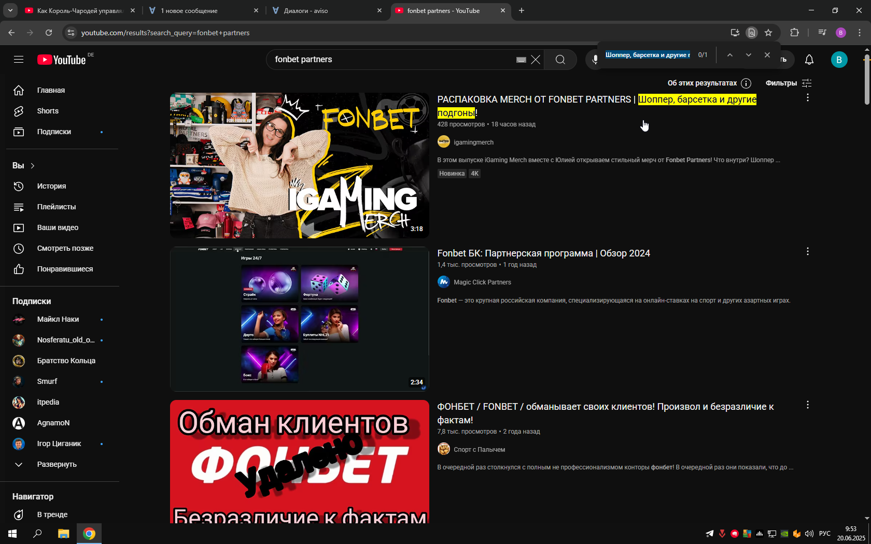The image size is (871, 544).
Task: Click install app icon in address bar
Action: 735,33
